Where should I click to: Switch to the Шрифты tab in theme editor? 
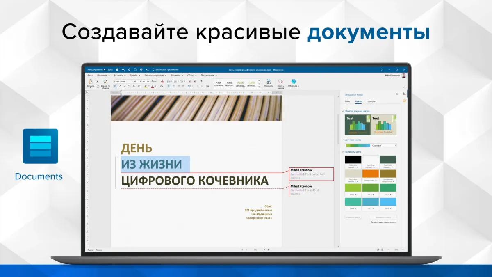(x=371, y=101)
